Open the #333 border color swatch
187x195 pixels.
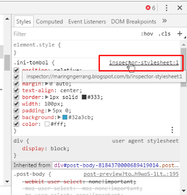pyautogui.click(x=84, y=97)
